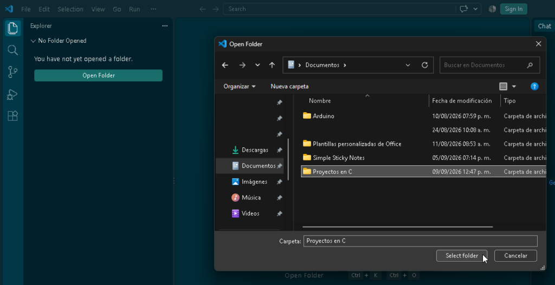Select Imágenes in navigation pane

tap(249, 182)
